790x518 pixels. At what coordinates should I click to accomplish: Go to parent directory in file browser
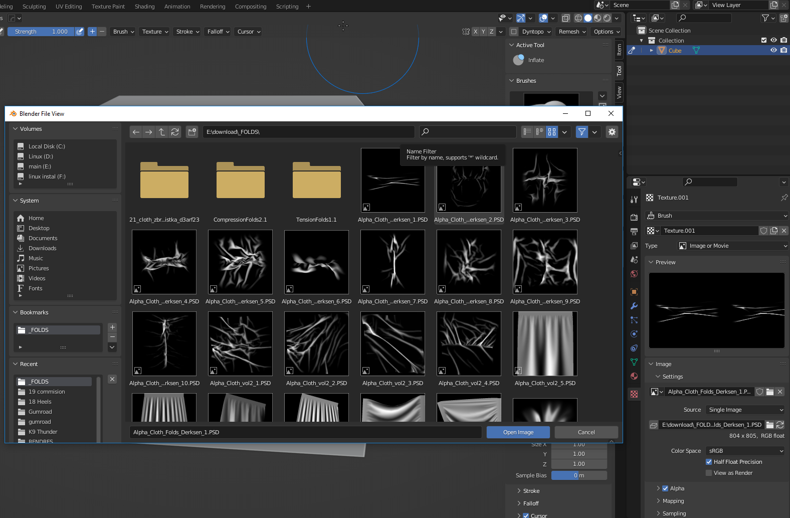tap(162, 132)
